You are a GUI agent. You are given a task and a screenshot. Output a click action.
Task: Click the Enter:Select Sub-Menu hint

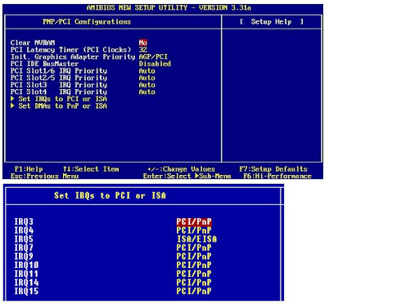[187, 176]
